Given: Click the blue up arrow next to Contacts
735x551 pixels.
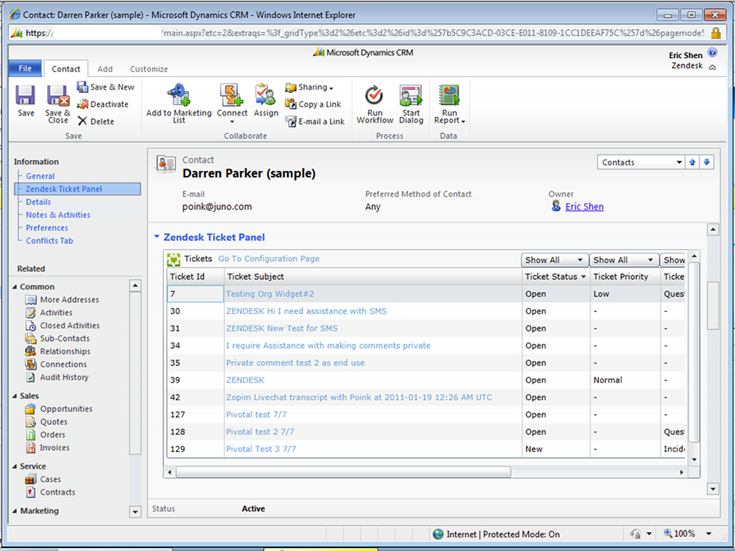Looking at the screenshot, I should tap(693, 162).
